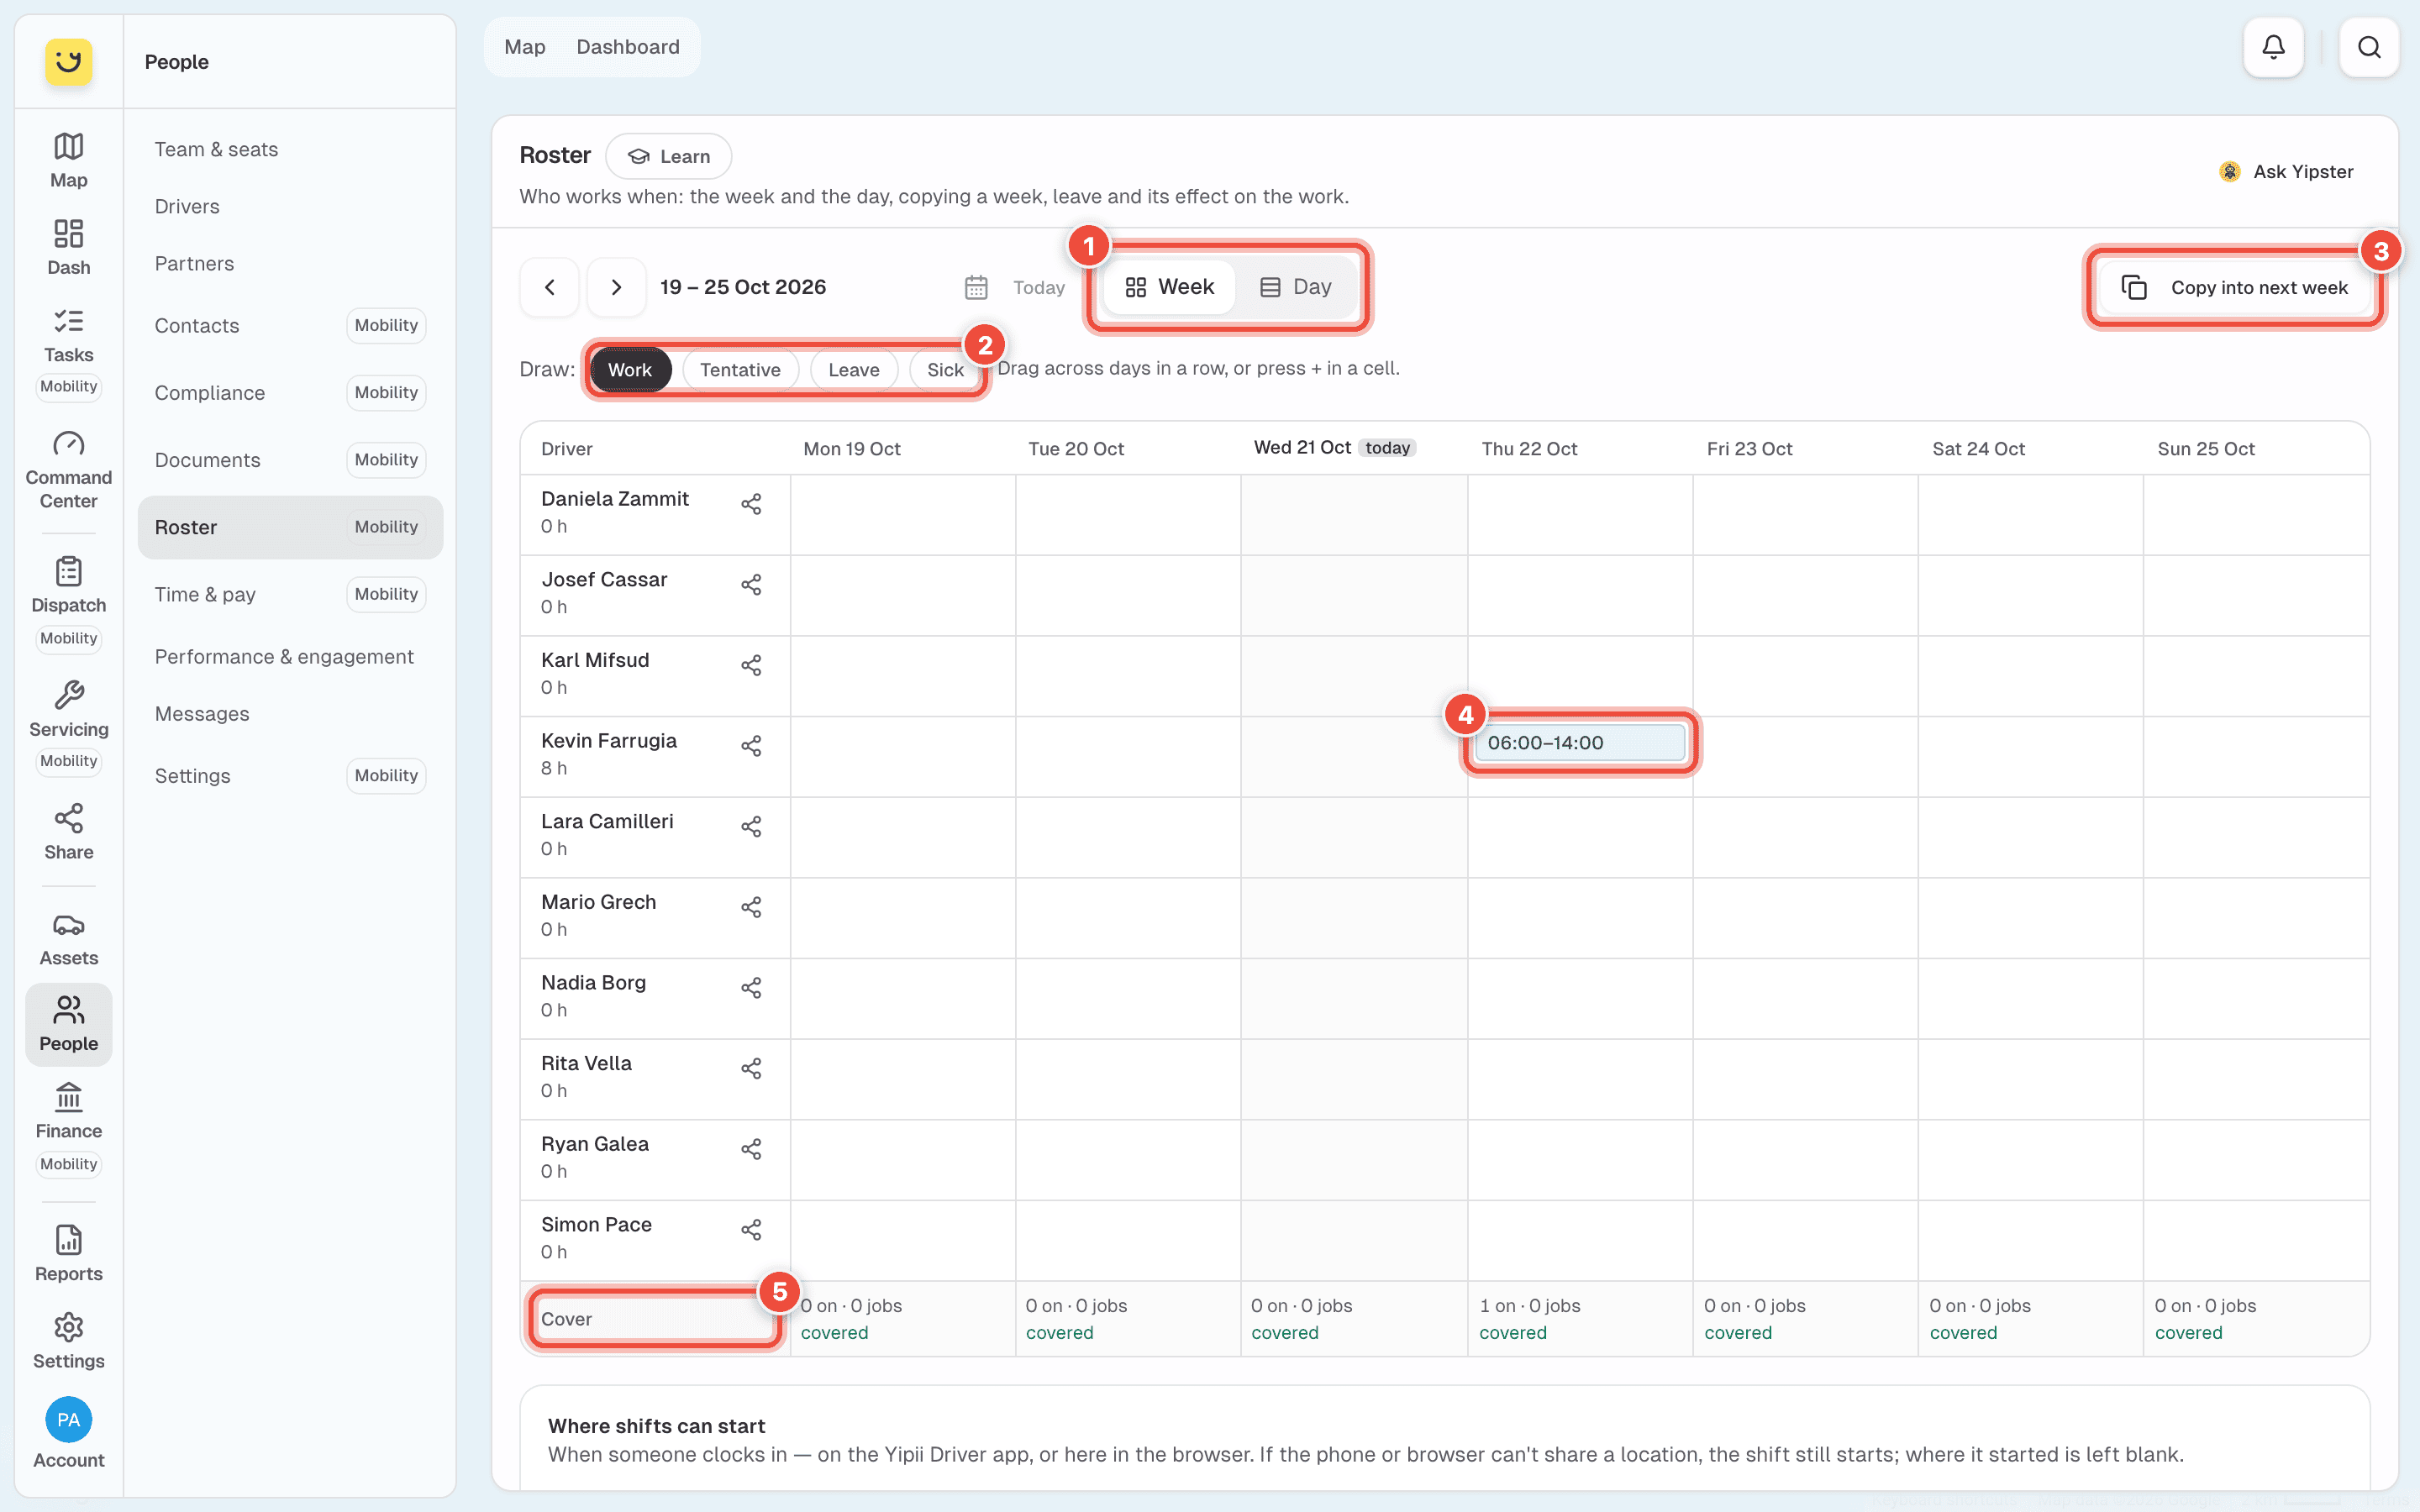Click Ask Yipster

(x=2286, y=172)
